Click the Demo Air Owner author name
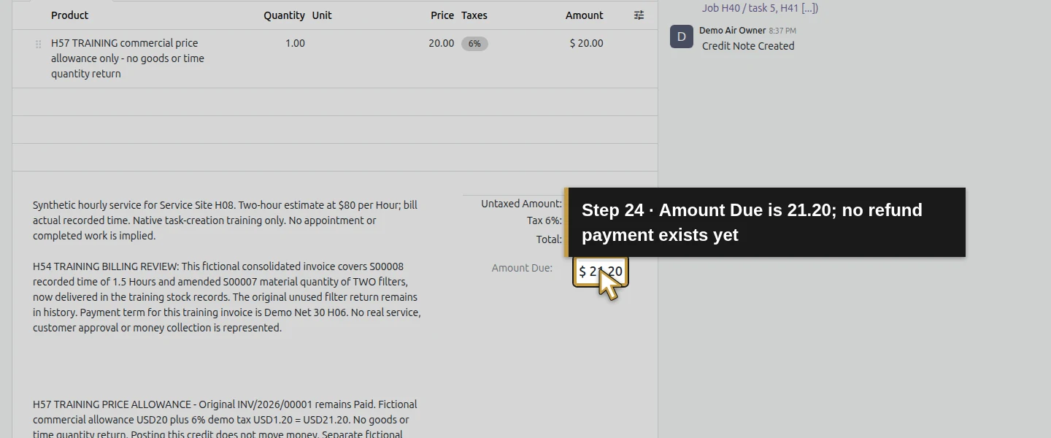 tap(732, 31)
